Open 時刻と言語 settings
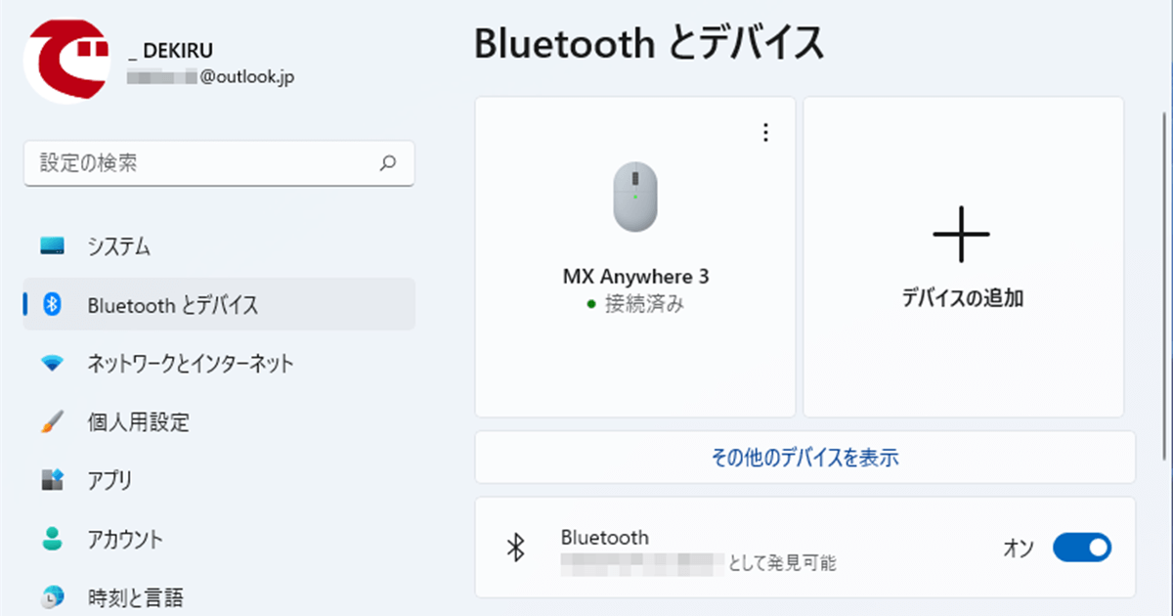Screen dimensions: 1173x616 click(x=135, y=596)
